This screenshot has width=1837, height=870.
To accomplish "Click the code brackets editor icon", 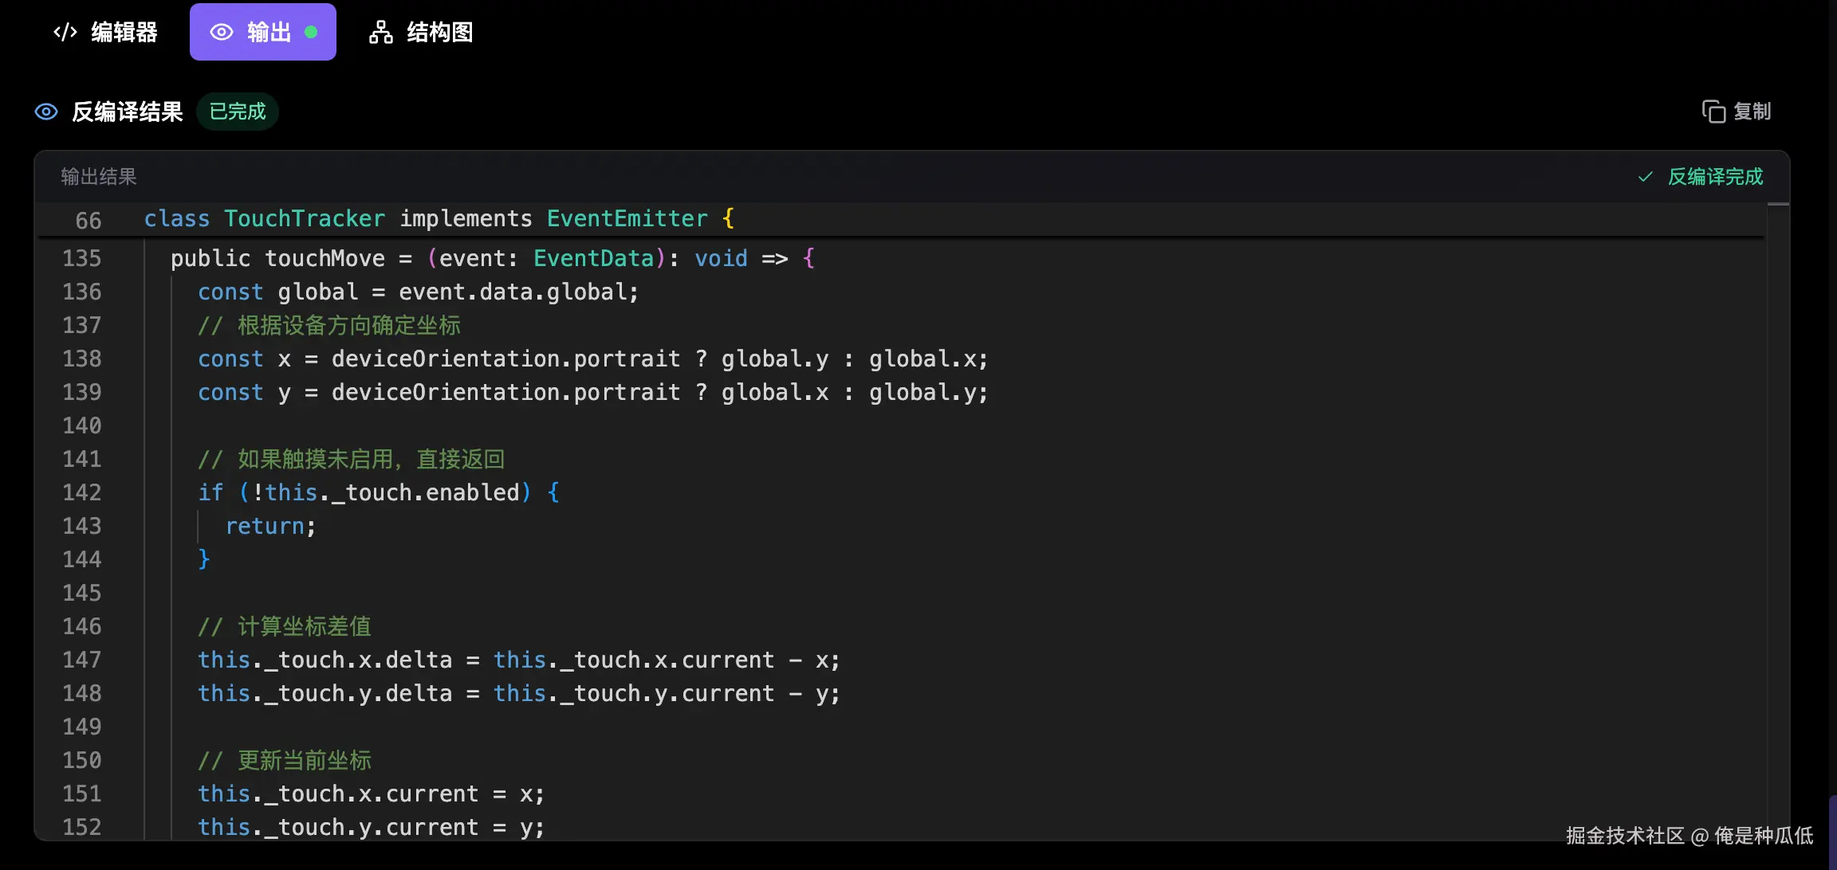I will pos(65,32).
